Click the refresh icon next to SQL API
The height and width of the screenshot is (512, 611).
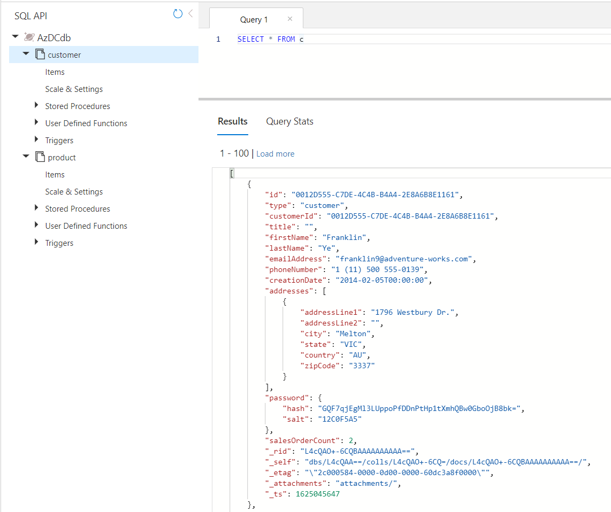pyautogui.click(x=178, y=14)
